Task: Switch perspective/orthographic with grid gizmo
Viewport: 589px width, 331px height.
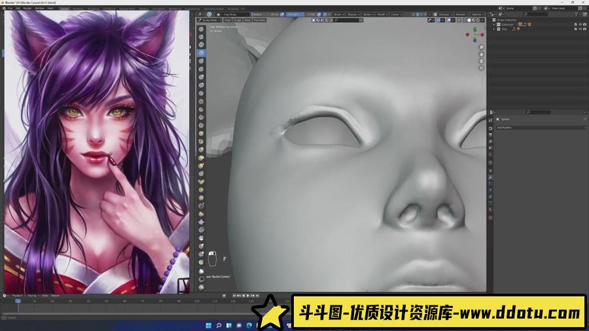Action: [x=481, y=68]
